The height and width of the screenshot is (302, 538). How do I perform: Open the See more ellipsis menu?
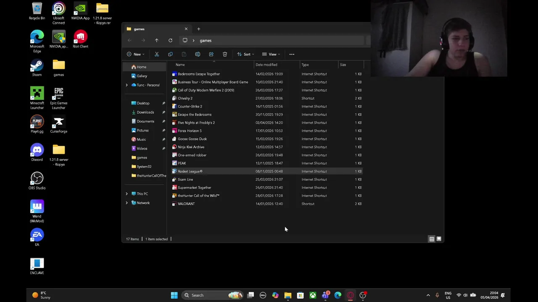point(292,54)
